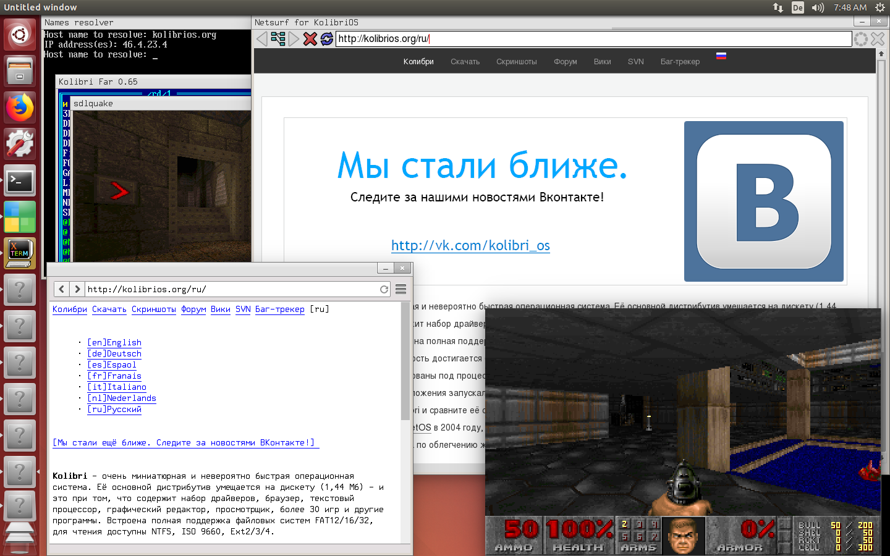The width and height of the screenshot is (890, 556).
Task: Go forward in Netsurf browser
Action: click(294, 39)
